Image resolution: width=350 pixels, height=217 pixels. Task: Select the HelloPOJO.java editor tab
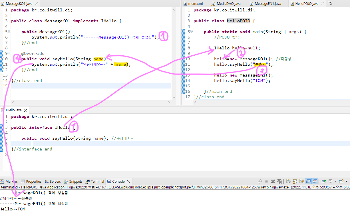click(307, 3)
